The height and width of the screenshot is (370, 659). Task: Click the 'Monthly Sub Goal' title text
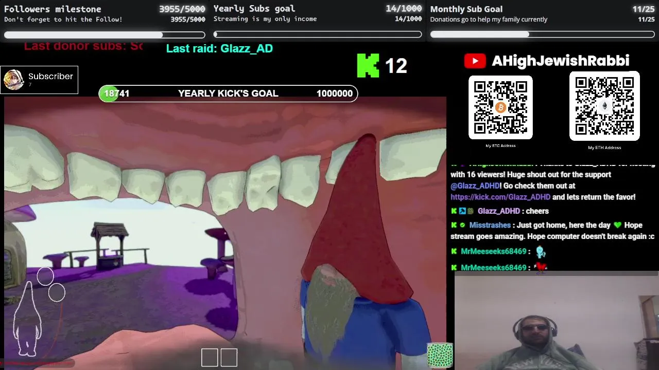[466, 9]
